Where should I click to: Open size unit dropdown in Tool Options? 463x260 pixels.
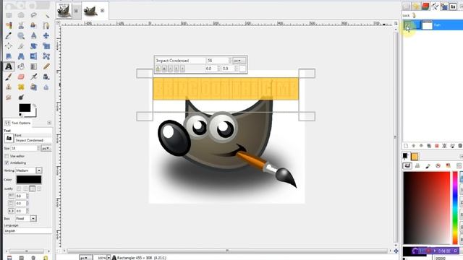46,148
